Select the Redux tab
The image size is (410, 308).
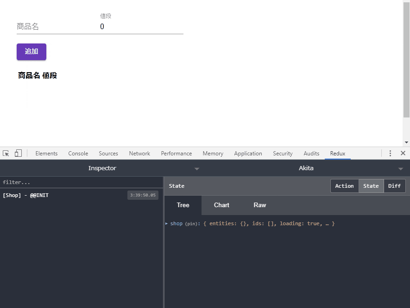[338, 154]
